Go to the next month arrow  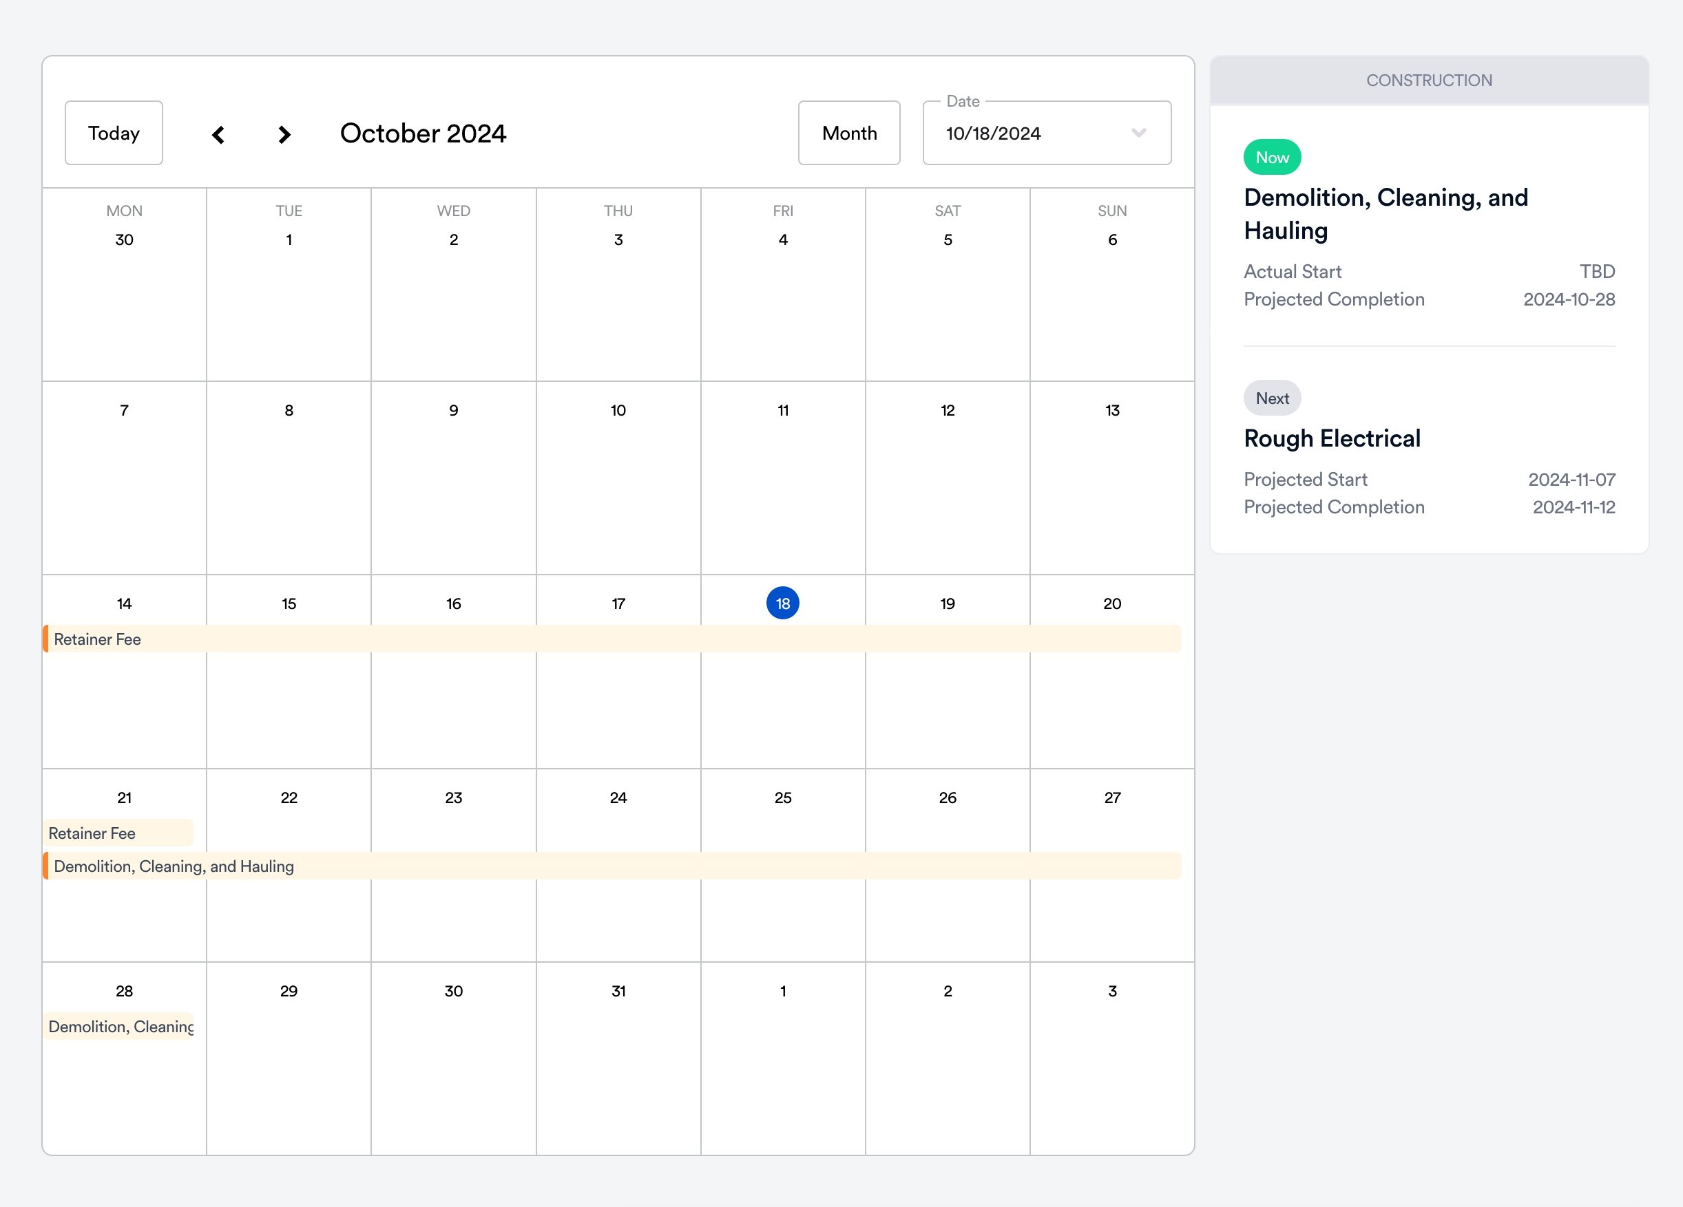tap(284, 134)
